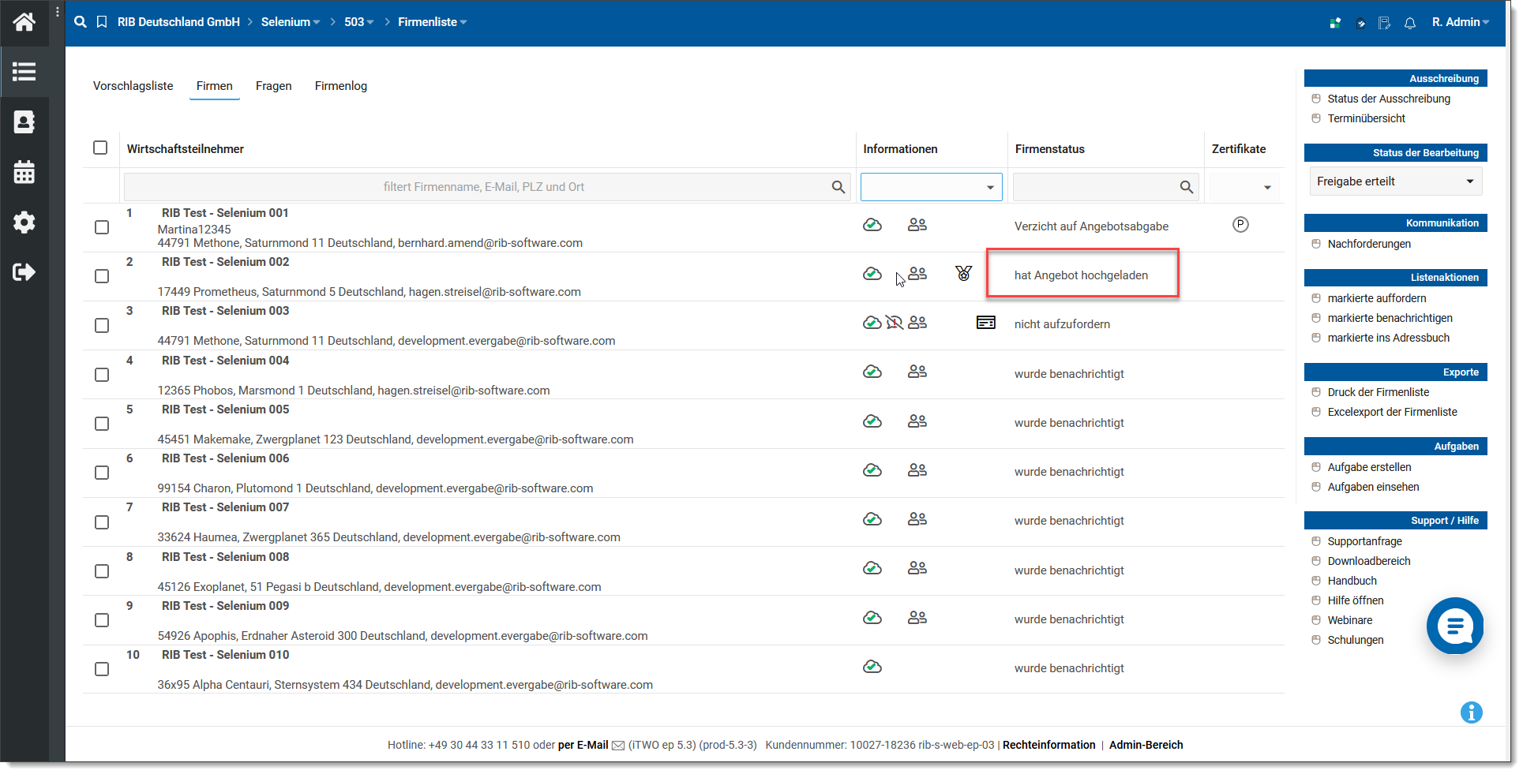This screenshot has height=774, width=1523.
Task: Open the Informationen filter dropdown
Action: pos(932,187)
